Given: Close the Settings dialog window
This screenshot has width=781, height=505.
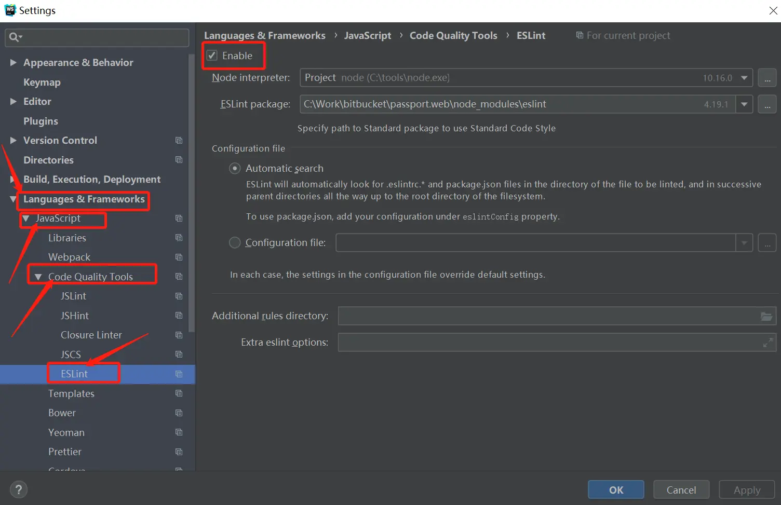Looking at the screenshot, I should pyautogui.click(x=773, y=11).
